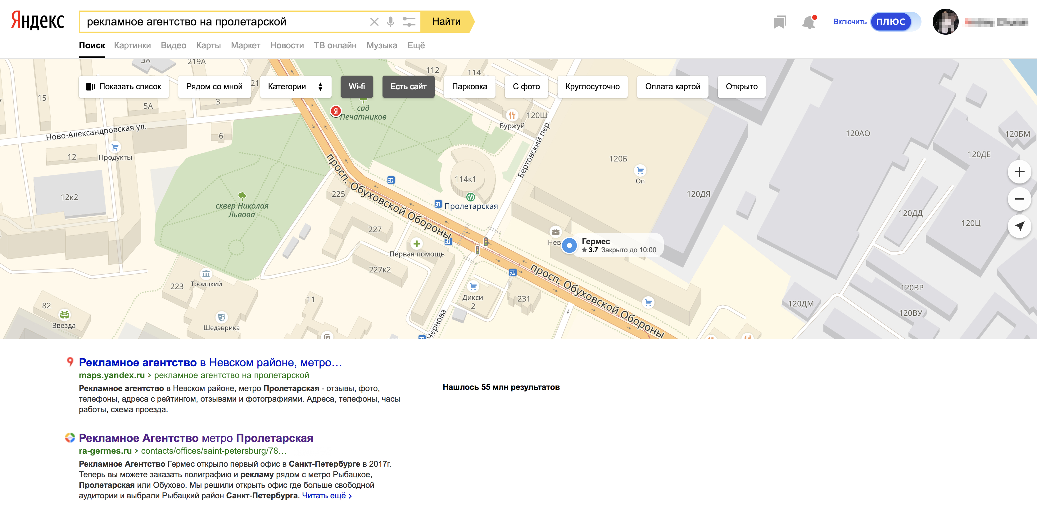Click the microphone voice search icon
The width and height of the screenshot is (1037, 507).
tap(390, 22)
